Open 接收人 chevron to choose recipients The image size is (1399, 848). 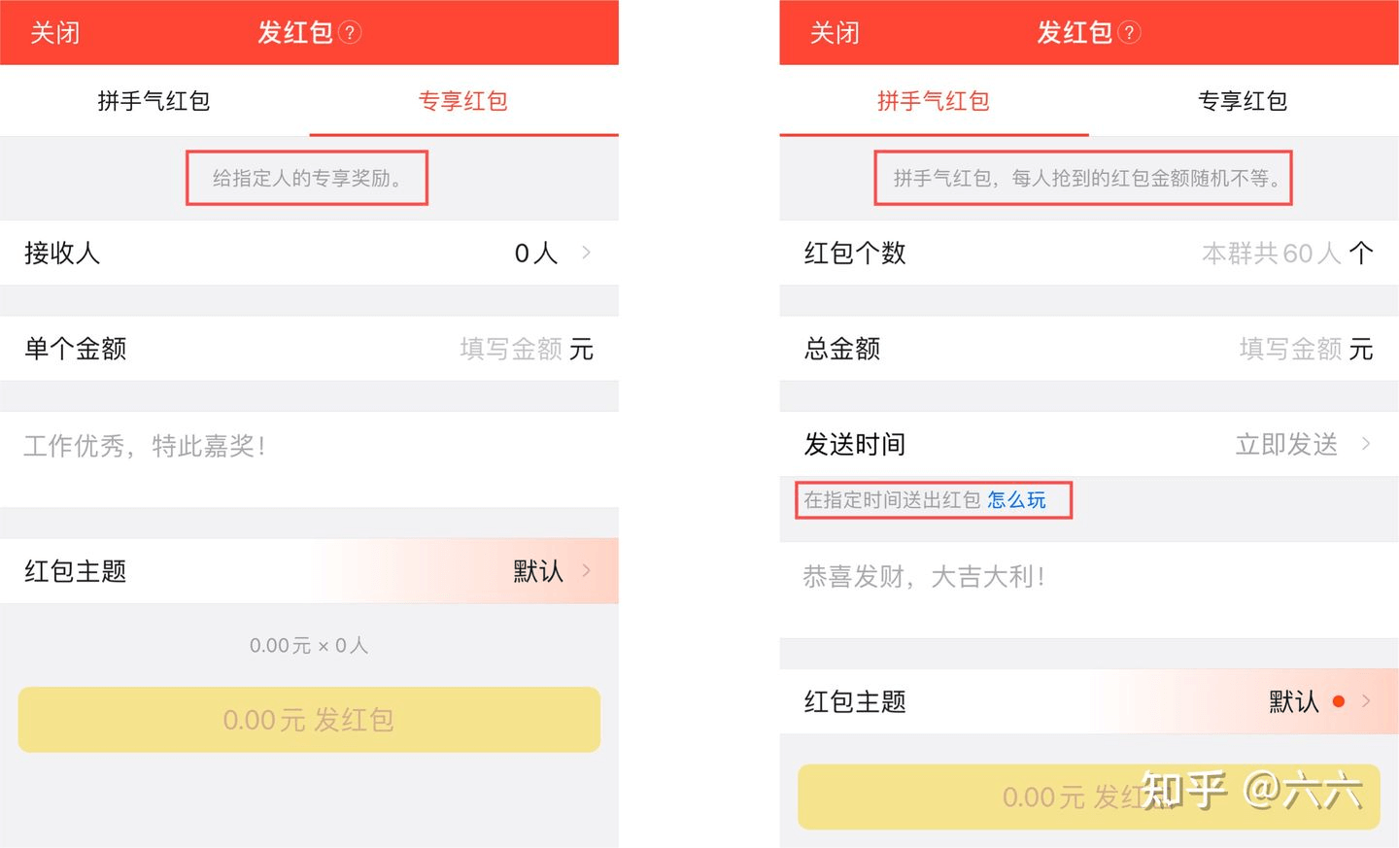click(586, 253)
